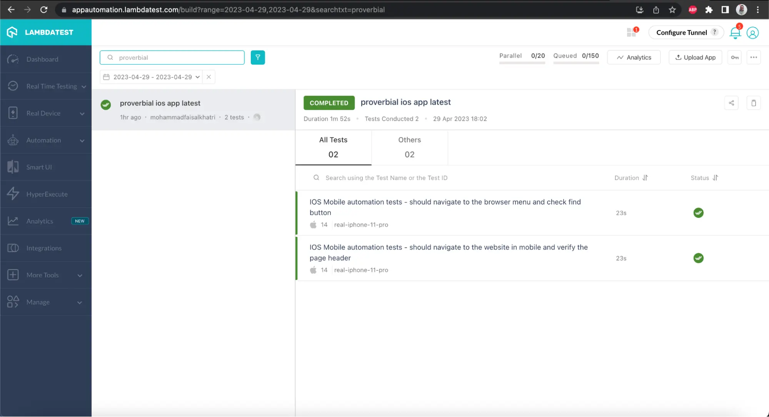Click the Upload App button

[695, 57]
